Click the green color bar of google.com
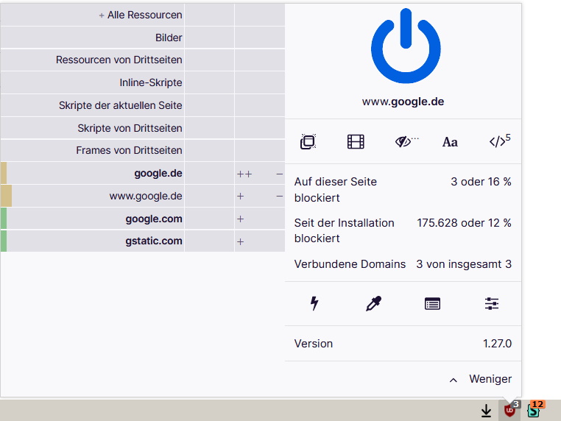The image size is (561, 421). tap(4, 219)
